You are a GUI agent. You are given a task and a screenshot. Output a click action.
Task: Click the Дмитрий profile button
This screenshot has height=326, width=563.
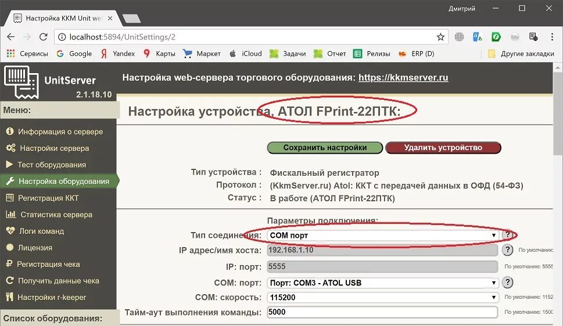462,8
